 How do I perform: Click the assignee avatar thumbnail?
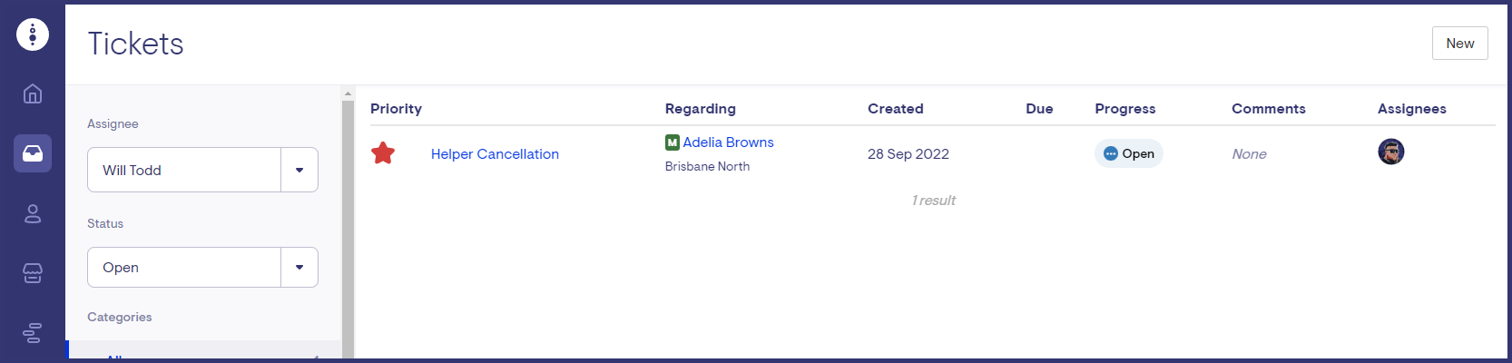[1390, 152]
